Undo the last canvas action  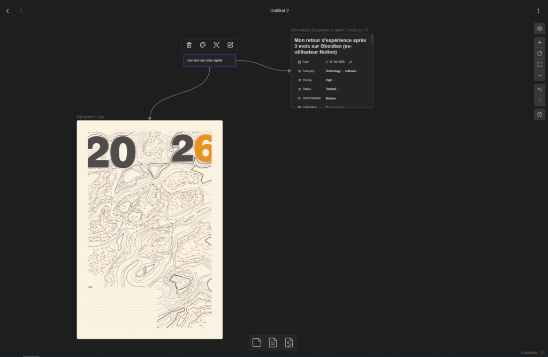tap(539, 89)
